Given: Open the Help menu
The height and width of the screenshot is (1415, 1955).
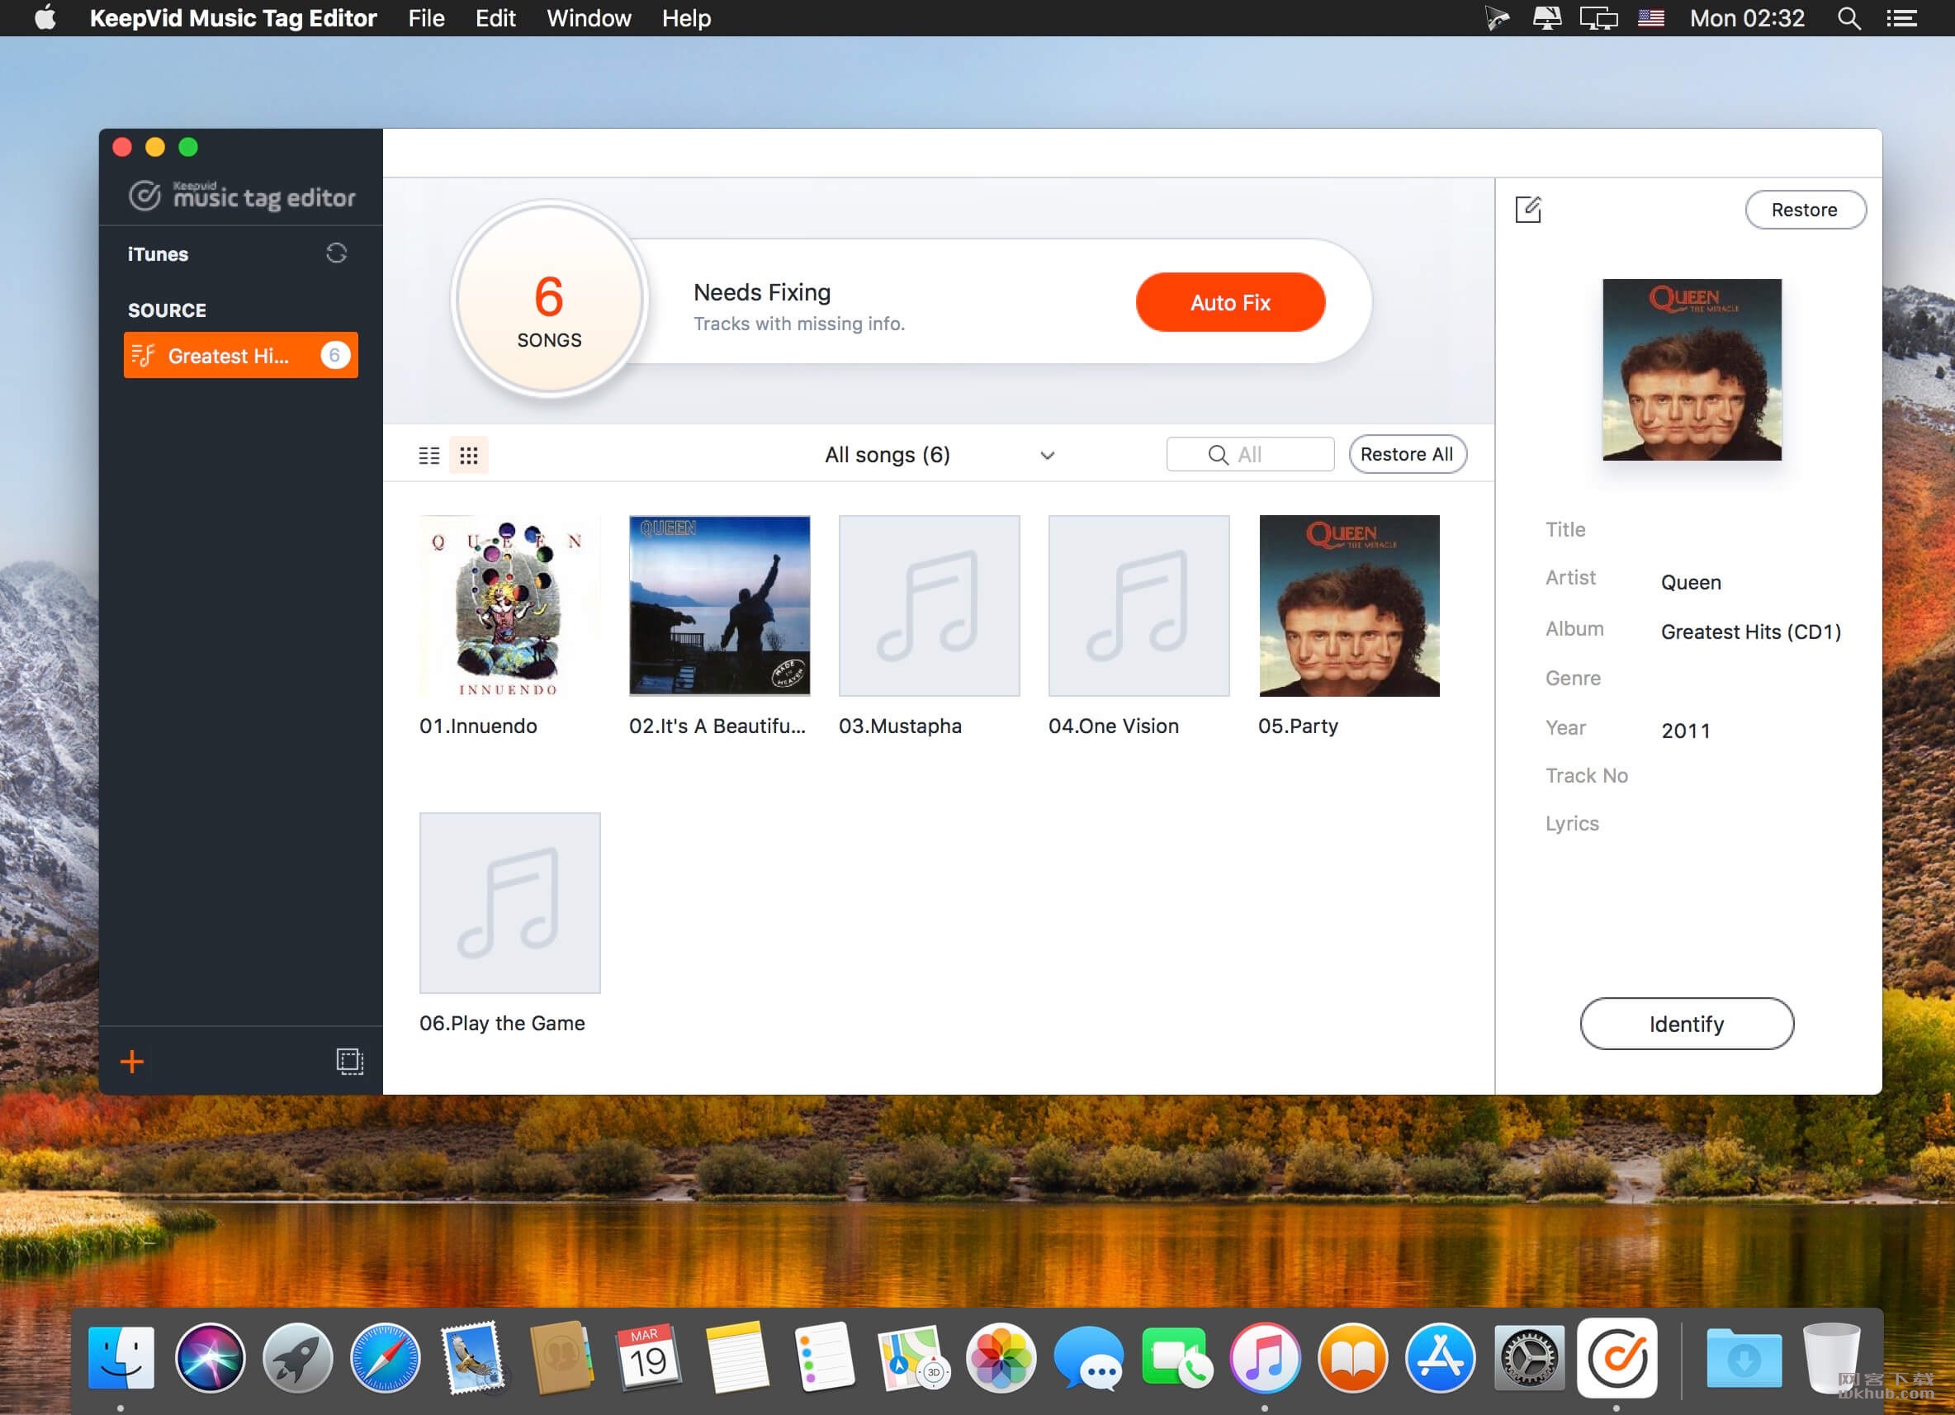Looking at the screenshot, I should click(x=686, y=18).
